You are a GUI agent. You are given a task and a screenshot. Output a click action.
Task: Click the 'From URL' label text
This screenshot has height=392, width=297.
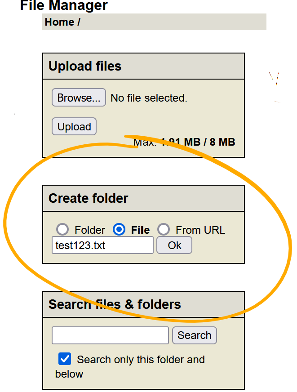tap(200, 230)
